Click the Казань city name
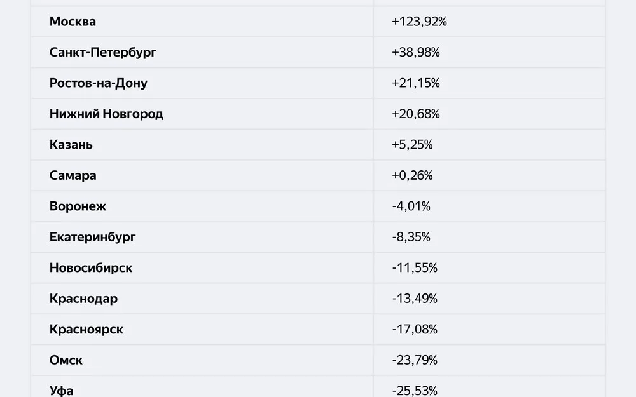 coord(71,145)
